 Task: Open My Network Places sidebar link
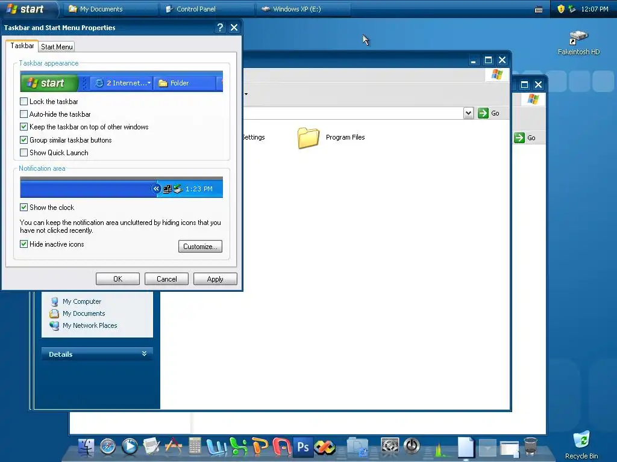90,325
